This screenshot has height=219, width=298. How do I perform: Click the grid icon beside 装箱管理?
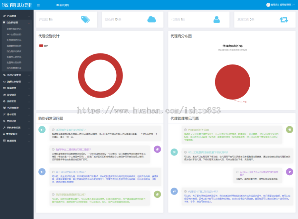tap(4, 88)
